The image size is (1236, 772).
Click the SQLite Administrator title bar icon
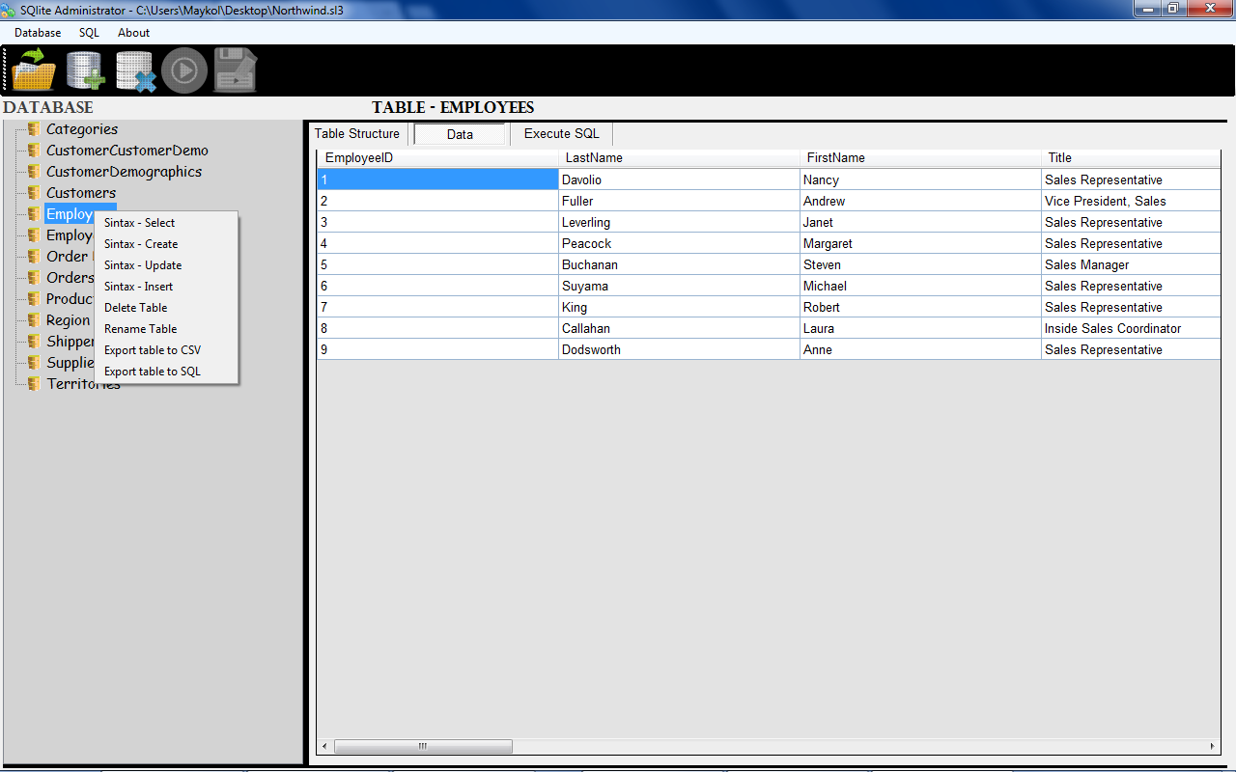tap(10, 9)
